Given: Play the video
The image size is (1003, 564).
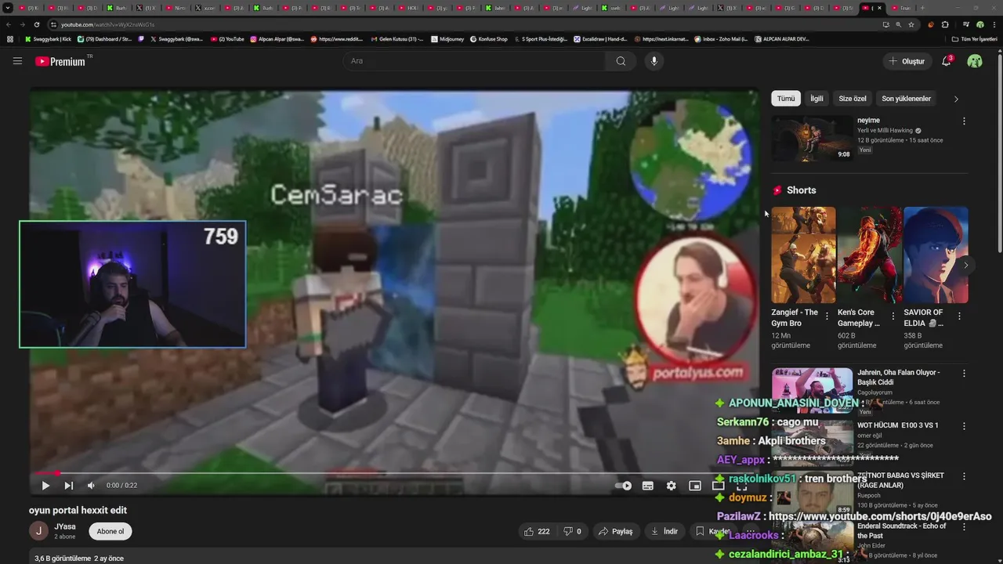Looking at the screenshot, I should pos(45,486).
